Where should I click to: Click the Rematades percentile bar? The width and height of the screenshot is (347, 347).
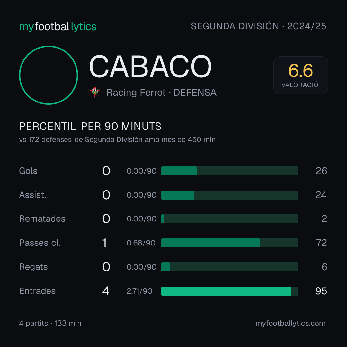(230, 219)
